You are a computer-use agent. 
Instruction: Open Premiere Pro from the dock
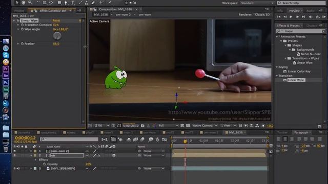(x=6, y=68)
